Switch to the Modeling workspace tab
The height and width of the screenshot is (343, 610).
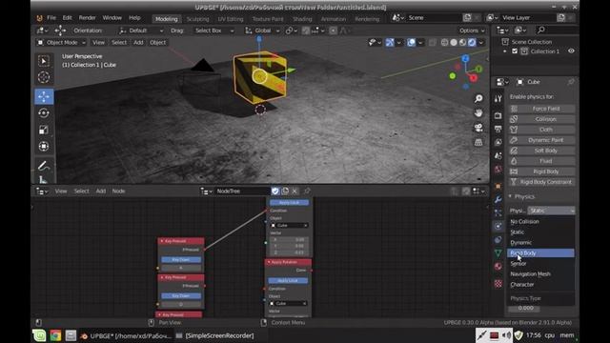(167, 19)
